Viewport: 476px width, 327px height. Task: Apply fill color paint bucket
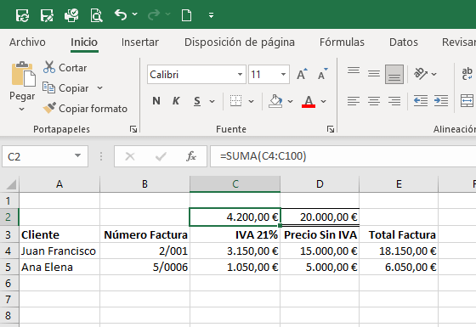(x=275, y=101)
